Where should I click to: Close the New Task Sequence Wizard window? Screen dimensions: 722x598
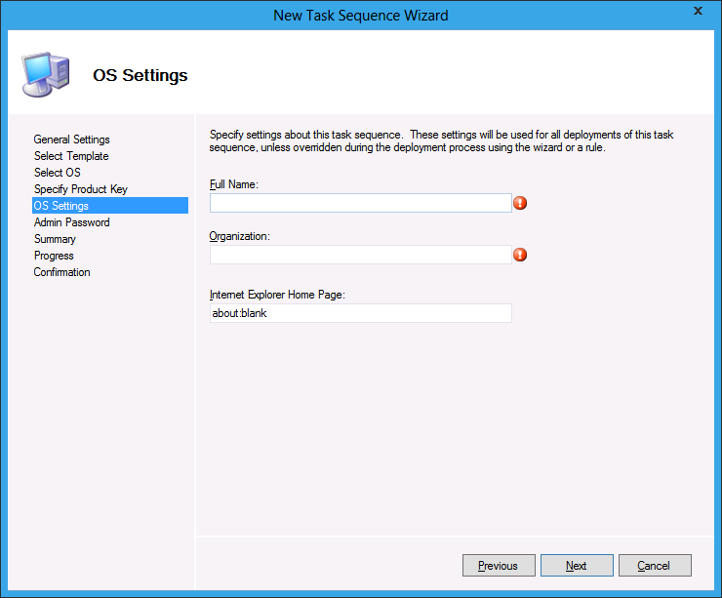click(697, 12)
